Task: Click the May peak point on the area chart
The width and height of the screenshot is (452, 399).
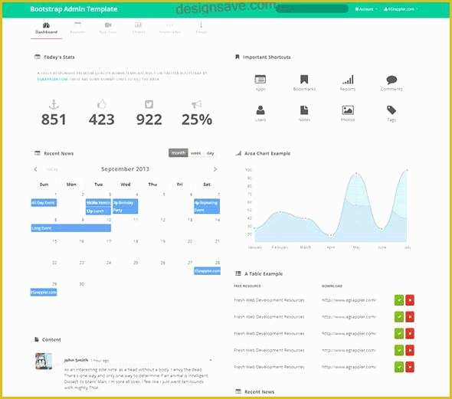Action: point(356,173)
